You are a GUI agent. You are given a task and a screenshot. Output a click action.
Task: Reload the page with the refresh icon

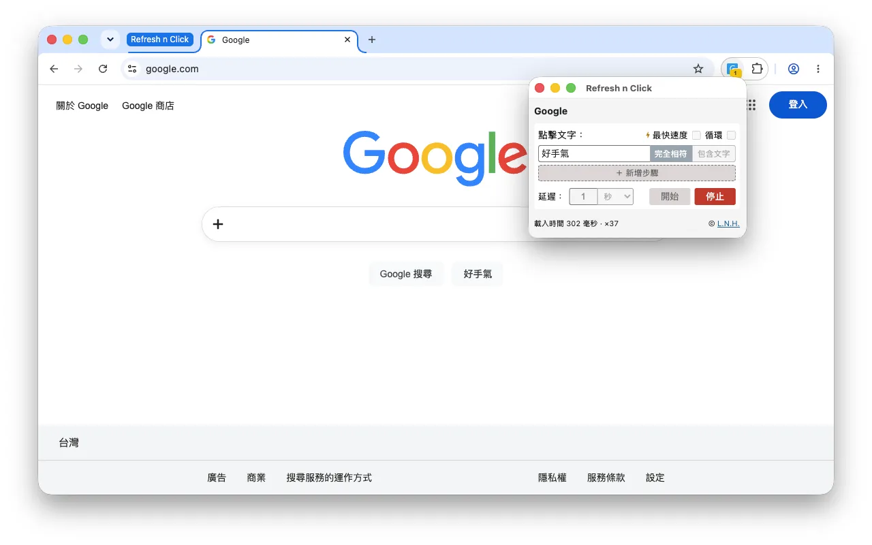point(103,69)
